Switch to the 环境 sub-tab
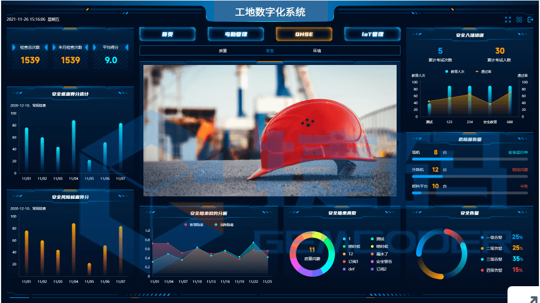This screenshot has width=540, height=303. 317,50
